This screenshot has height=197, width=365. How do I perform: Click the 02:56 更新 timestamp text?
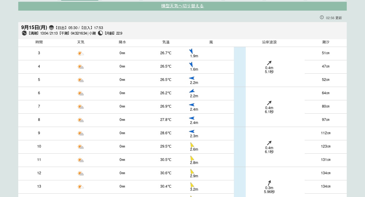click(x=334, y=18)
